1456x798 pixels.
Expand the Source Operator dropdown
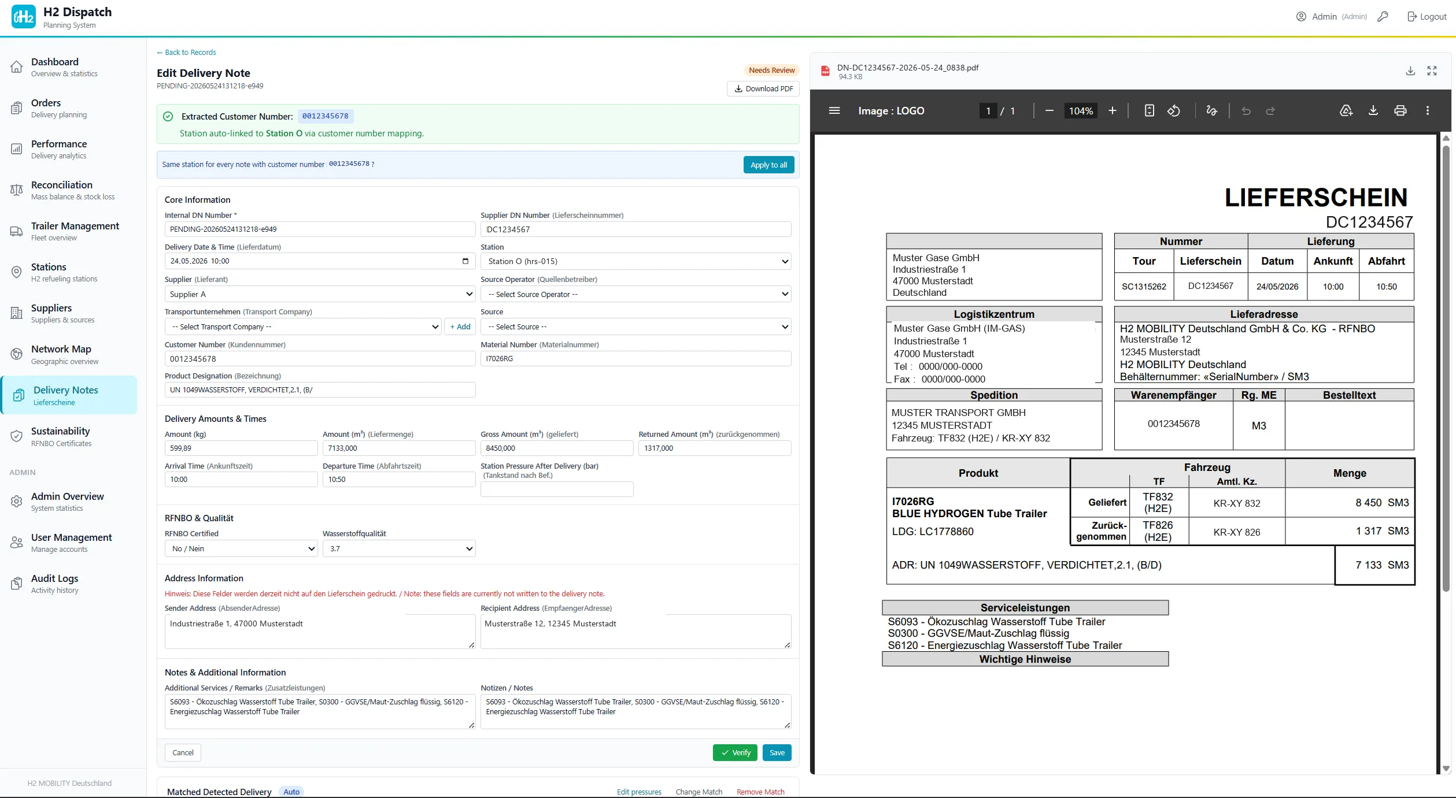tap(635, 294)
